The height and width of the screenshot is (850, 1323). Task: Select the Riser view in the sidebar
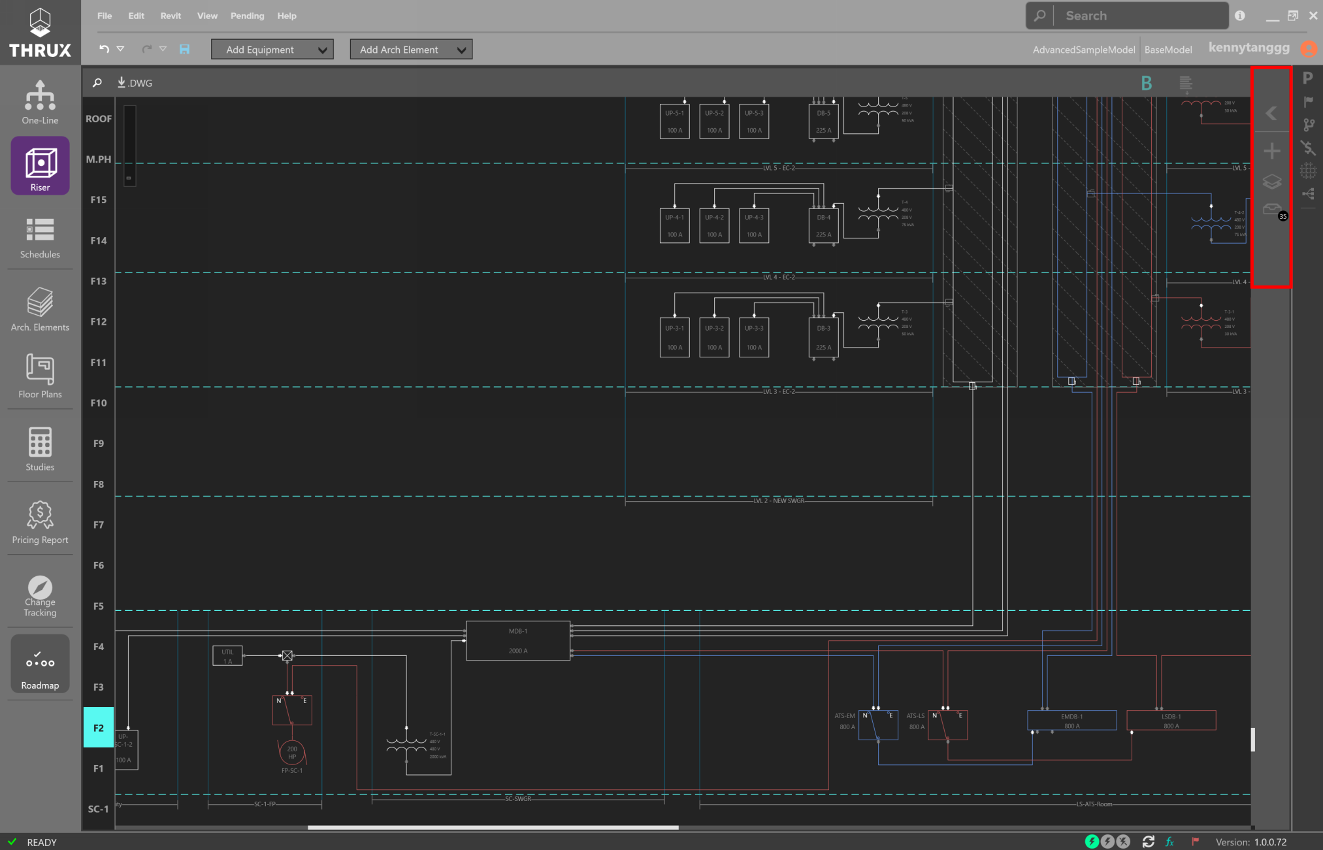(40, 166)
